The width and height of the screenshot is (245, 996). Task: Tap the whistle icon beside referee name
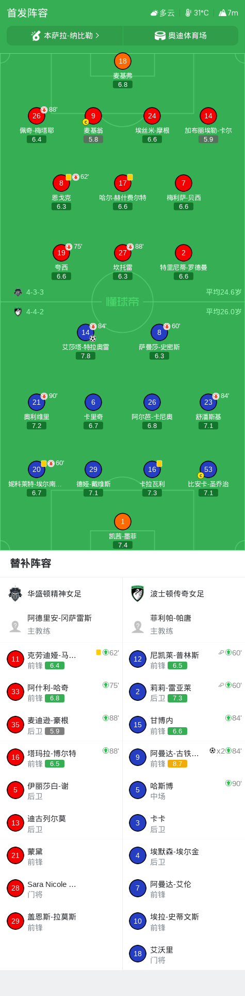pyautogui.click(x=36, y=36)
